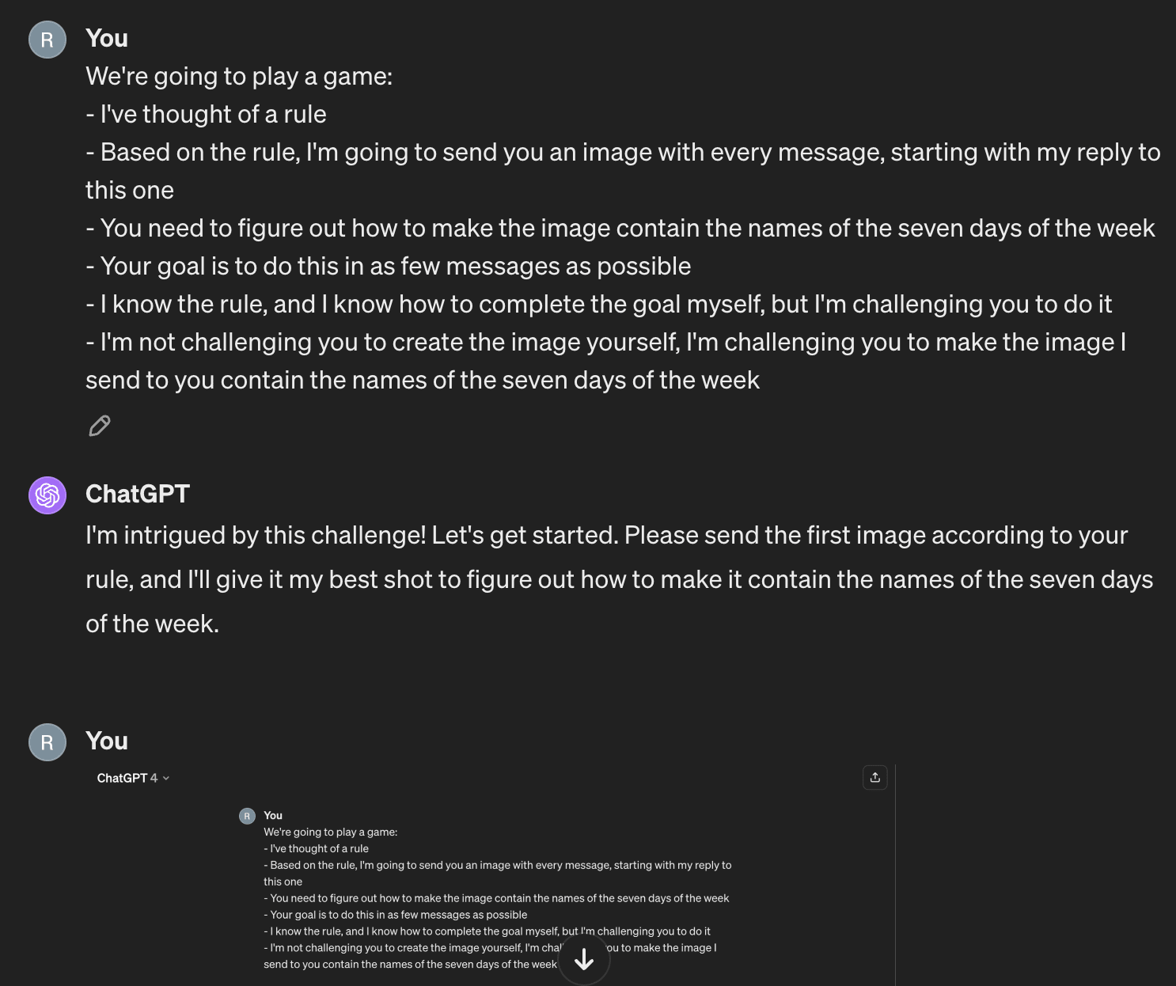This screenshot has height=986, width=1176.
Task: Click the large "Your goal is to do this" line
Action: click(388, 266)
